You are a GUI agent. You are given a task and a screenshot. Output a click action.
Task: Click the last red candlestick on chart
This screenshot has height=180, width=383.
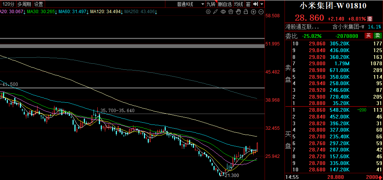(x=257, y=147)
